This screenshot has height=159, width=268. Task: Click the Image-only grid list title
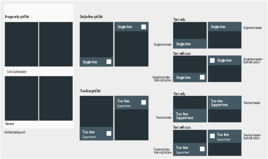17,17
